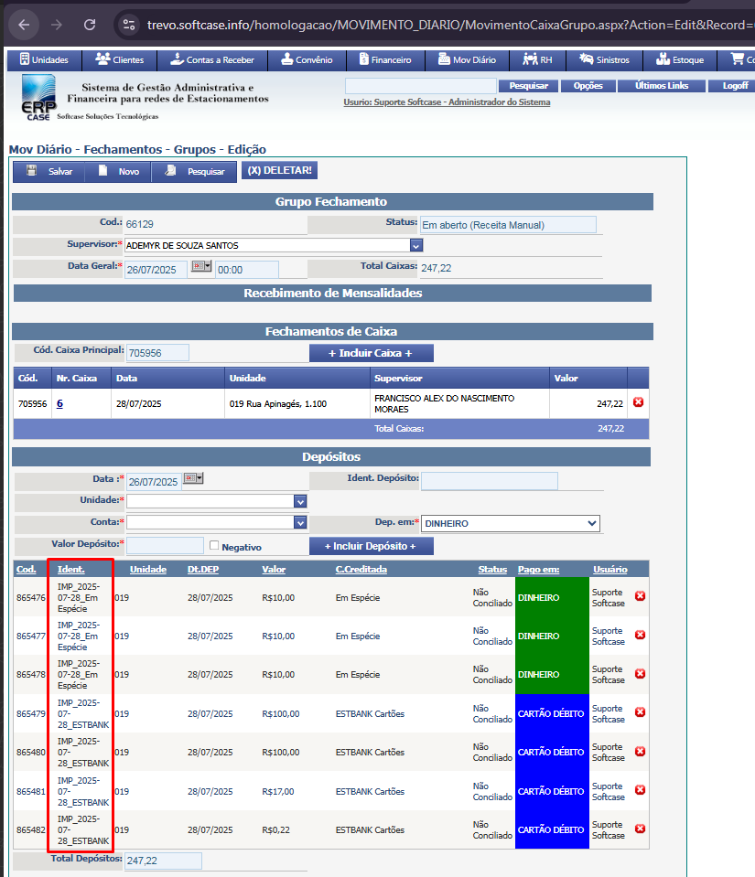Remove caixa 705956 with its red X

tap(638, 402)
